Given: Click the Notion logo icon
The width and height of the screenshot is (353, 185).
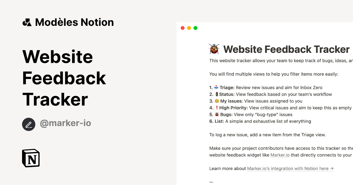Looking at the screenshot, I should [31, 158].
